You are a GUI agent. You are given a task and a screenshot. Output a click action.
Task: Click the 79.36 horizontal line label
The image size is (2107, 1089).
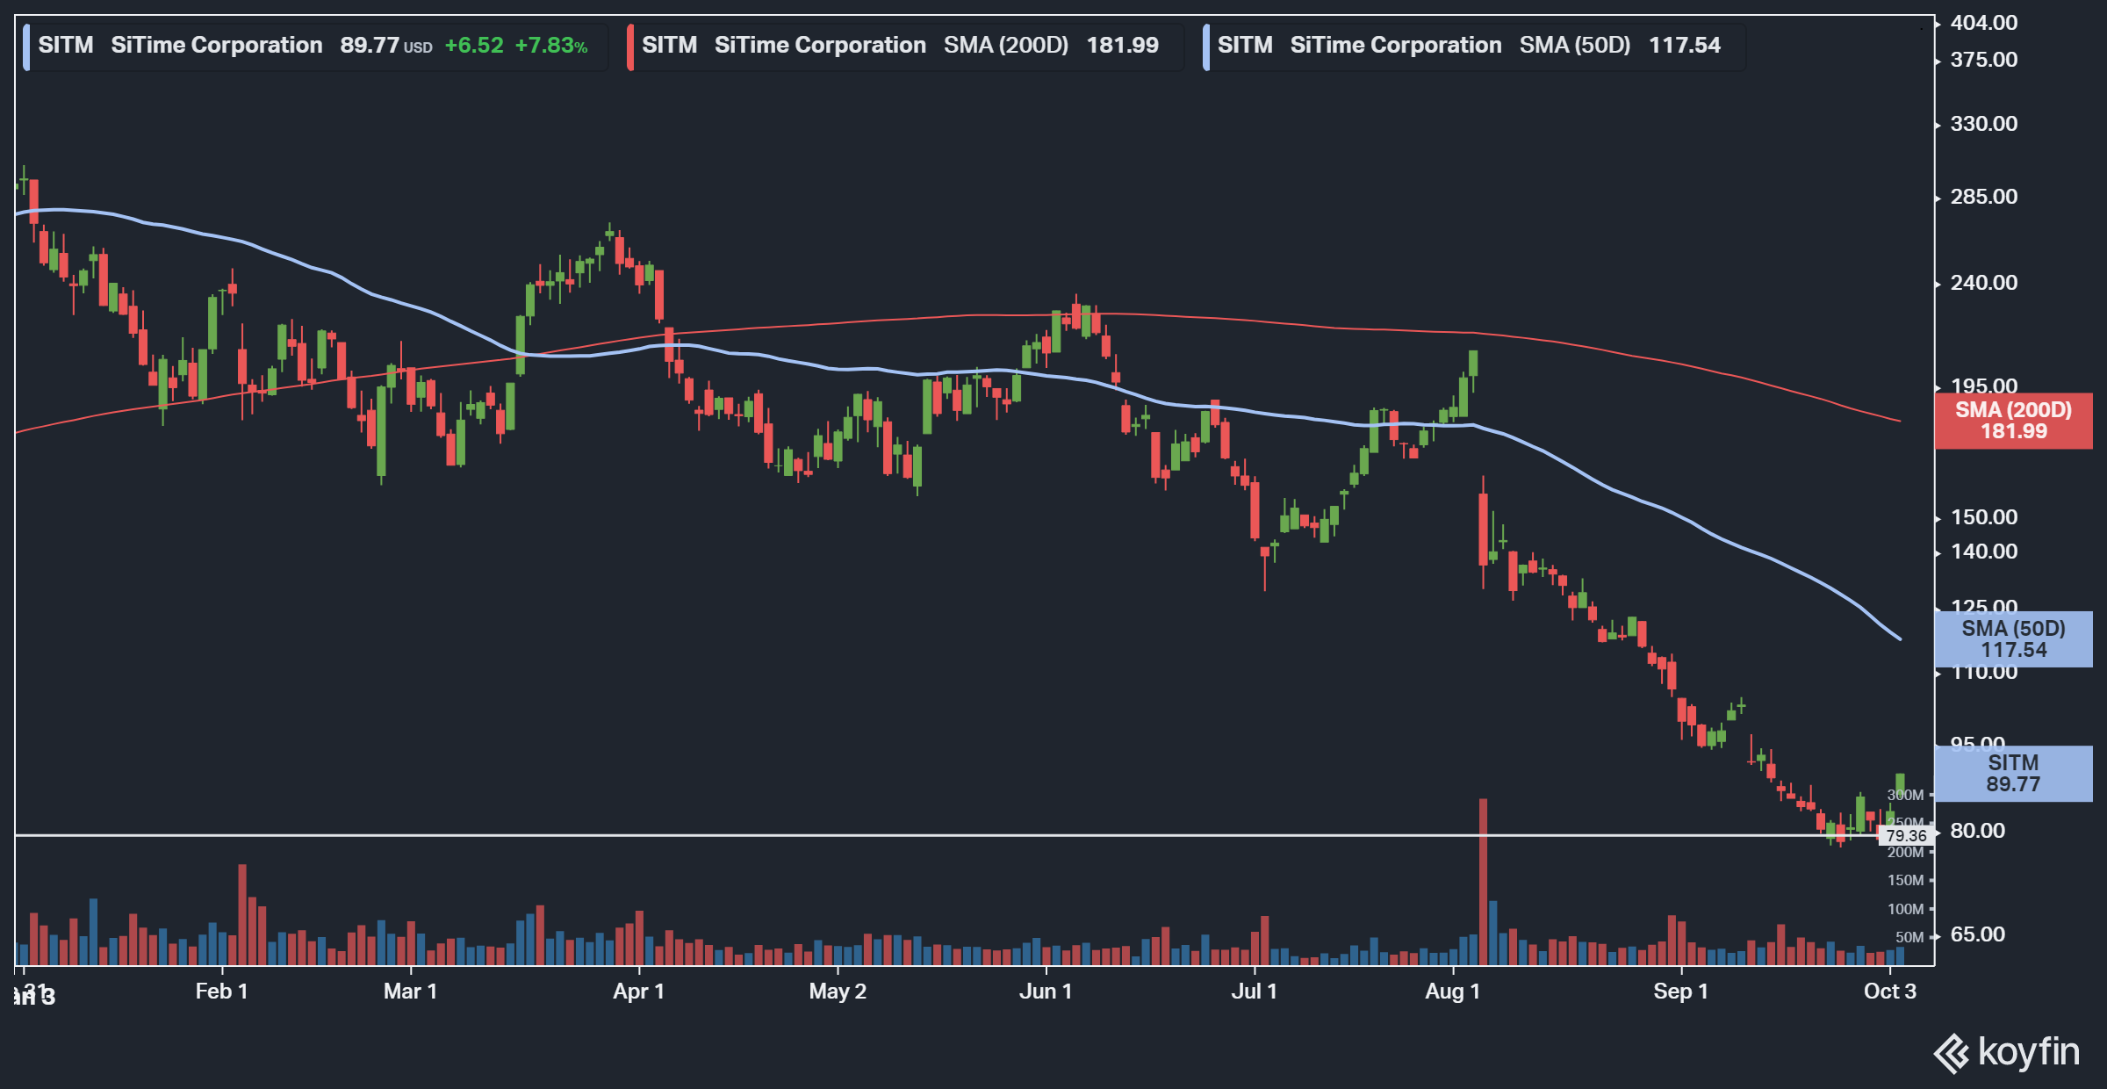(x=1907, y=835)
